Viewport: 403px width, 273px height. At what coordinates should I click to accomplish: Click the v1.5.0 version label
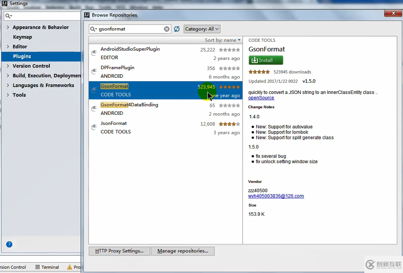pyautogui.click(x=309, y=81)
